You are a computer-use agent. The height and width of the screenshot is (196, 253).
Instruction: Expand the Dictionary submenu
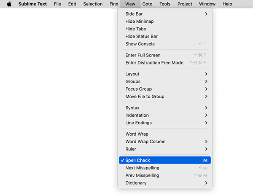(165, 183)
